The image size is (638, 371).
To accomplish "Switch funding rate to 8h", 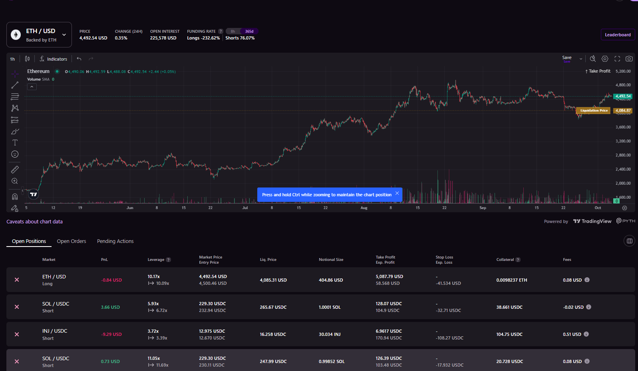I will (x=233, y=31).
